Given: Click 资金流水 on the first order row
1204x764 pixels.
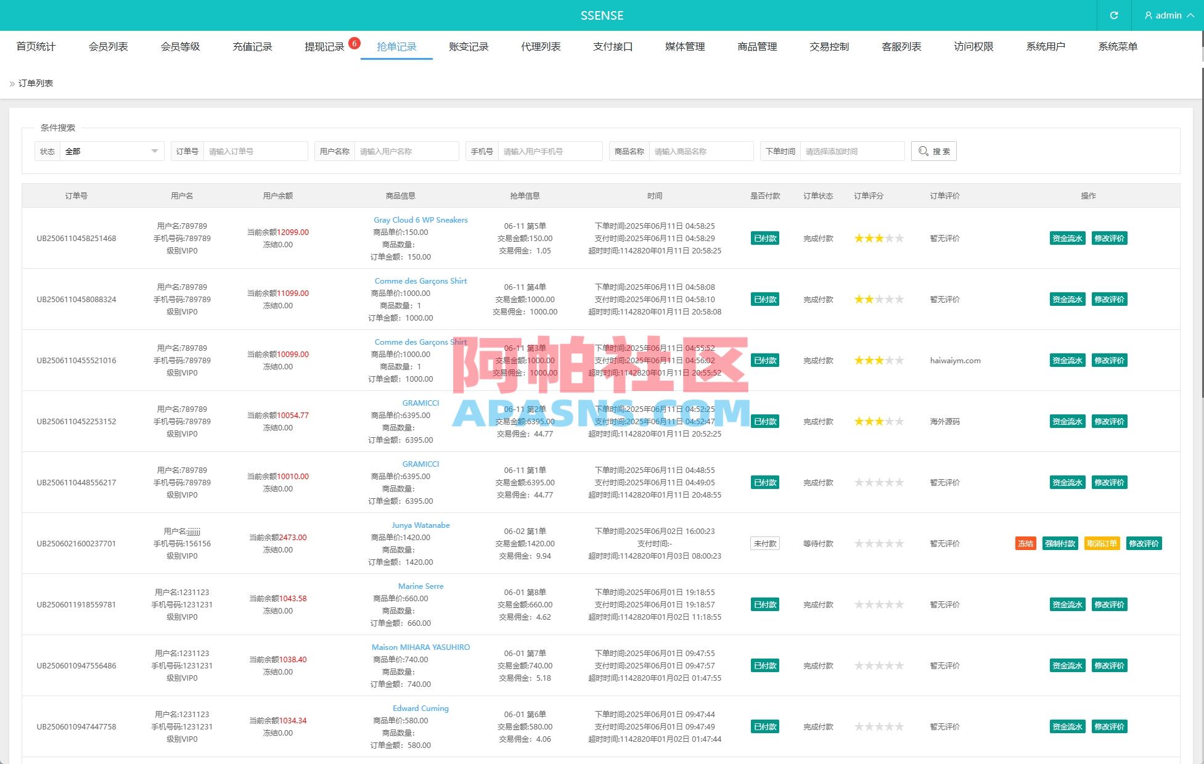Looking at the screenshot, I should 1067,238.
